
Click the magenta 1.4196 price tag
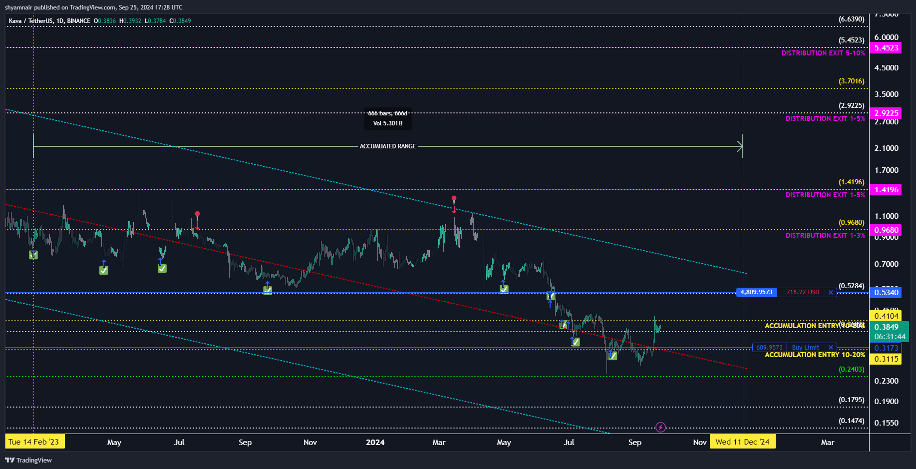click(886, 190)
